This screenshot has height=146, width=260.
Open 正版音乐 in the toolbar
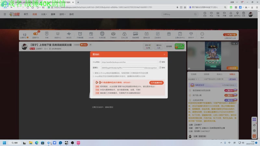158,35
